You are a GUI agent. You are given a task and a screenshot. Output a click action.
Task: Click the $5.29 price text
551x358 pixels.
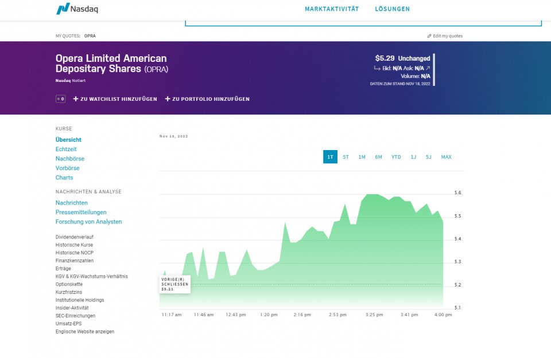(385, 58)
